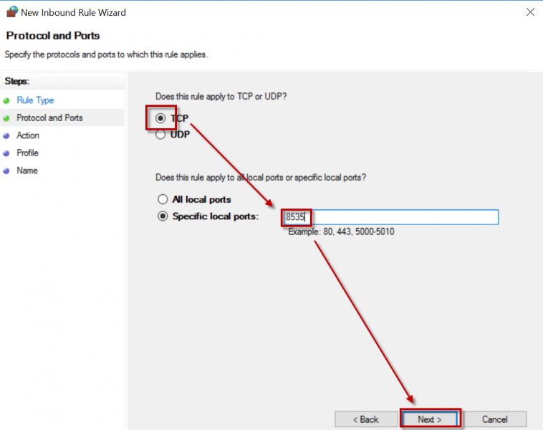
Task: Open the Profile step in sidebar
Action: coord(27,153)
